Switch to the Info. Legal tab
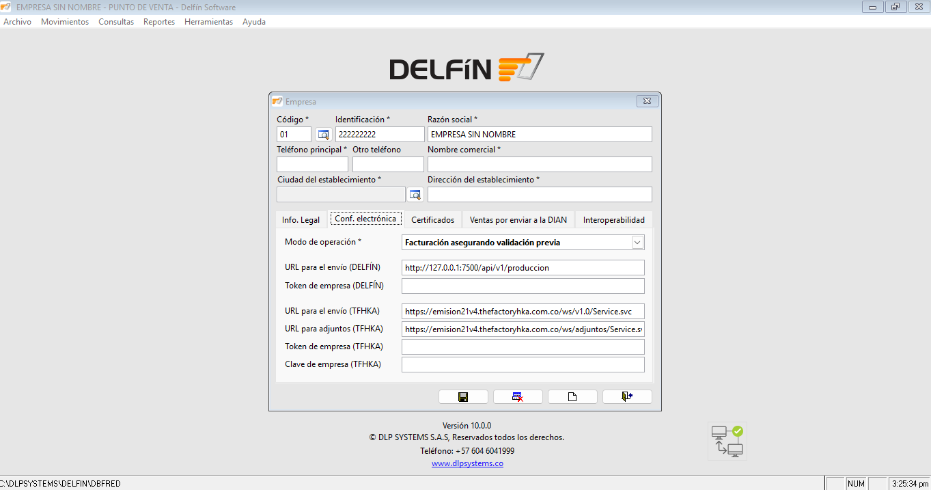This screenshot has height=490, width=931. click(x=301, y=220)
